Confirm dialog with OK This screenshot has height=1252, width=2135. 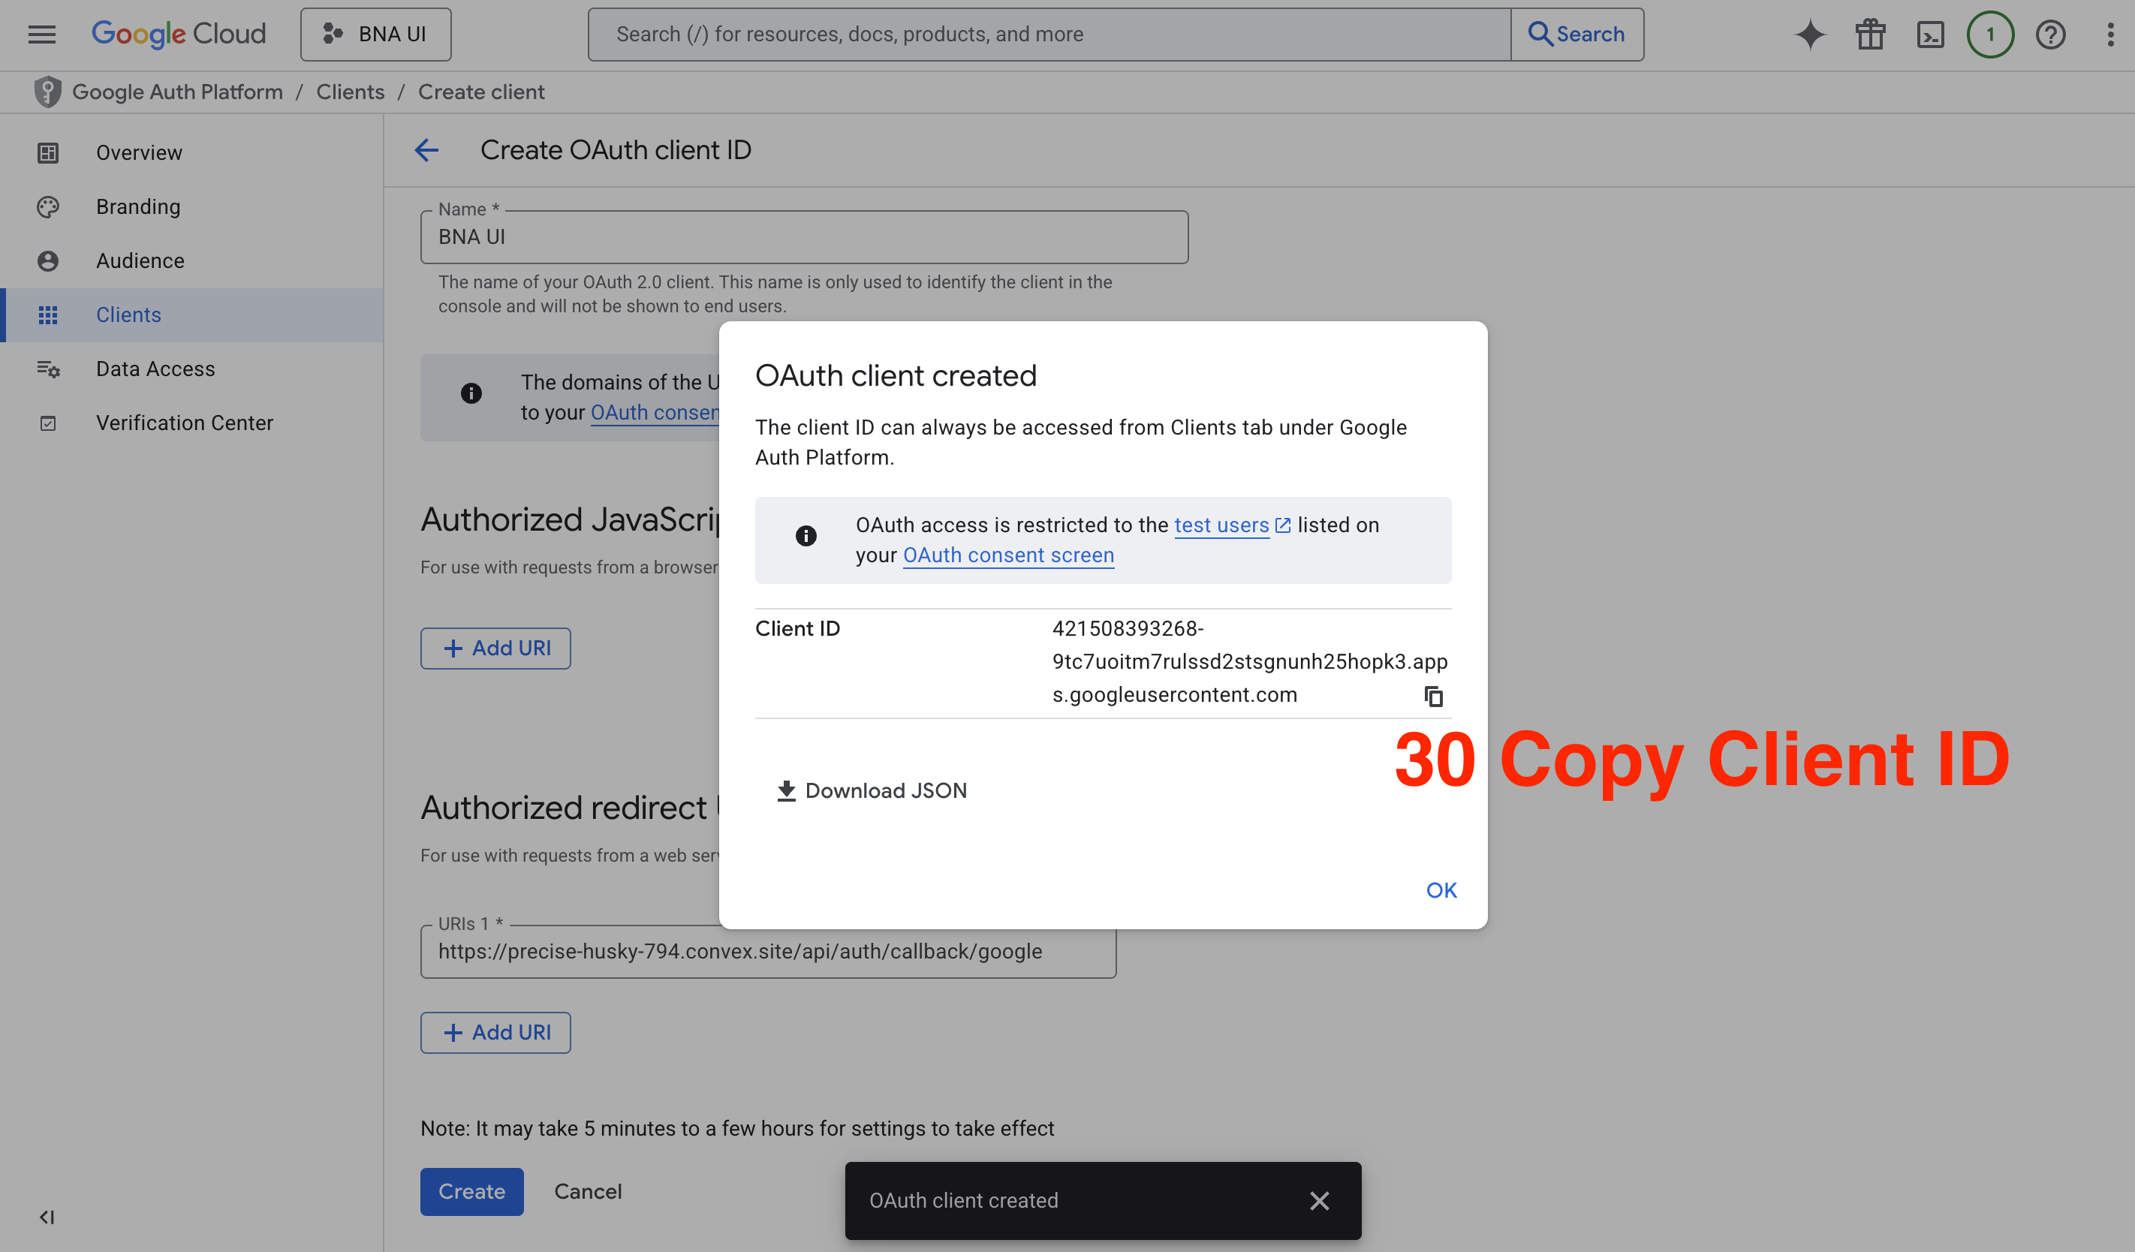tap(1441, 890)
